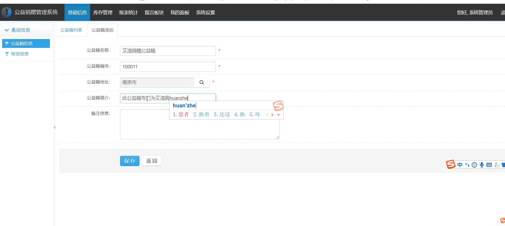Click the 您好, 系统管理员 user link
The width and height of the screenshot is (505, 226).
[x=475, y=12]
